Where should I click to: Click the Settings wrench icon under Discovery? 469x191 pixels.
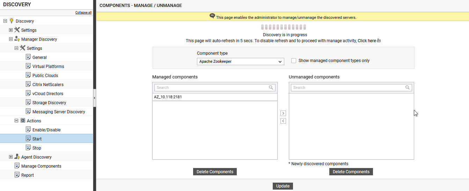click(17, 30)
